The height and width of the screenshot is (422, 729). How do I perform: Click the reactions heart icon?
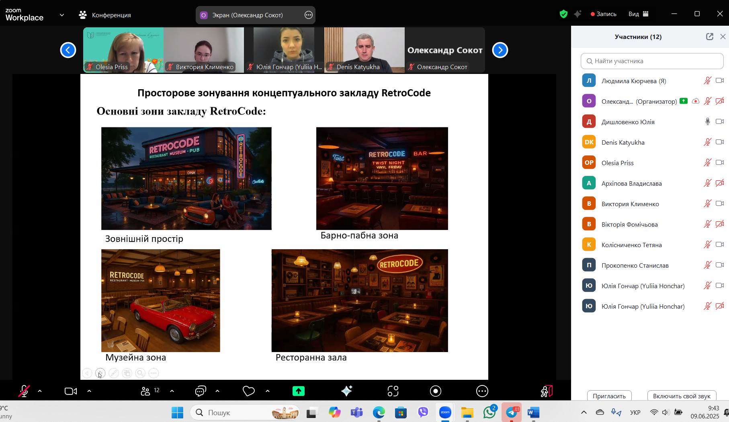point(249,391)
